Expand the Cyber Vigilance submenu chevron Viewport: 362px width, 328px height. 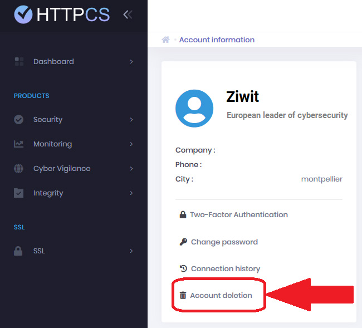tap(131, 168)
